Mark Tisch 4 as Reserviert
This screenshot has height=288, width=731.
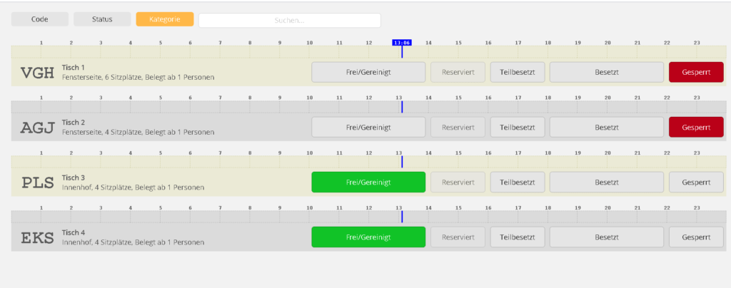[x=458, y=237]
